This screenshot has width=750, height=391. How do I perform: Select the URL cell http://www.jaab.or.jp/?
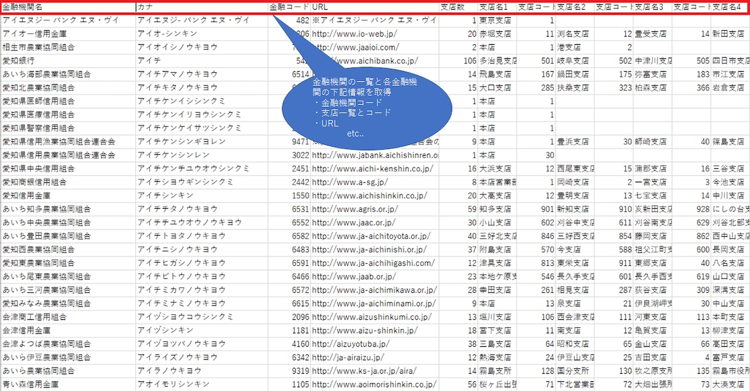click(x=374, y=277)
